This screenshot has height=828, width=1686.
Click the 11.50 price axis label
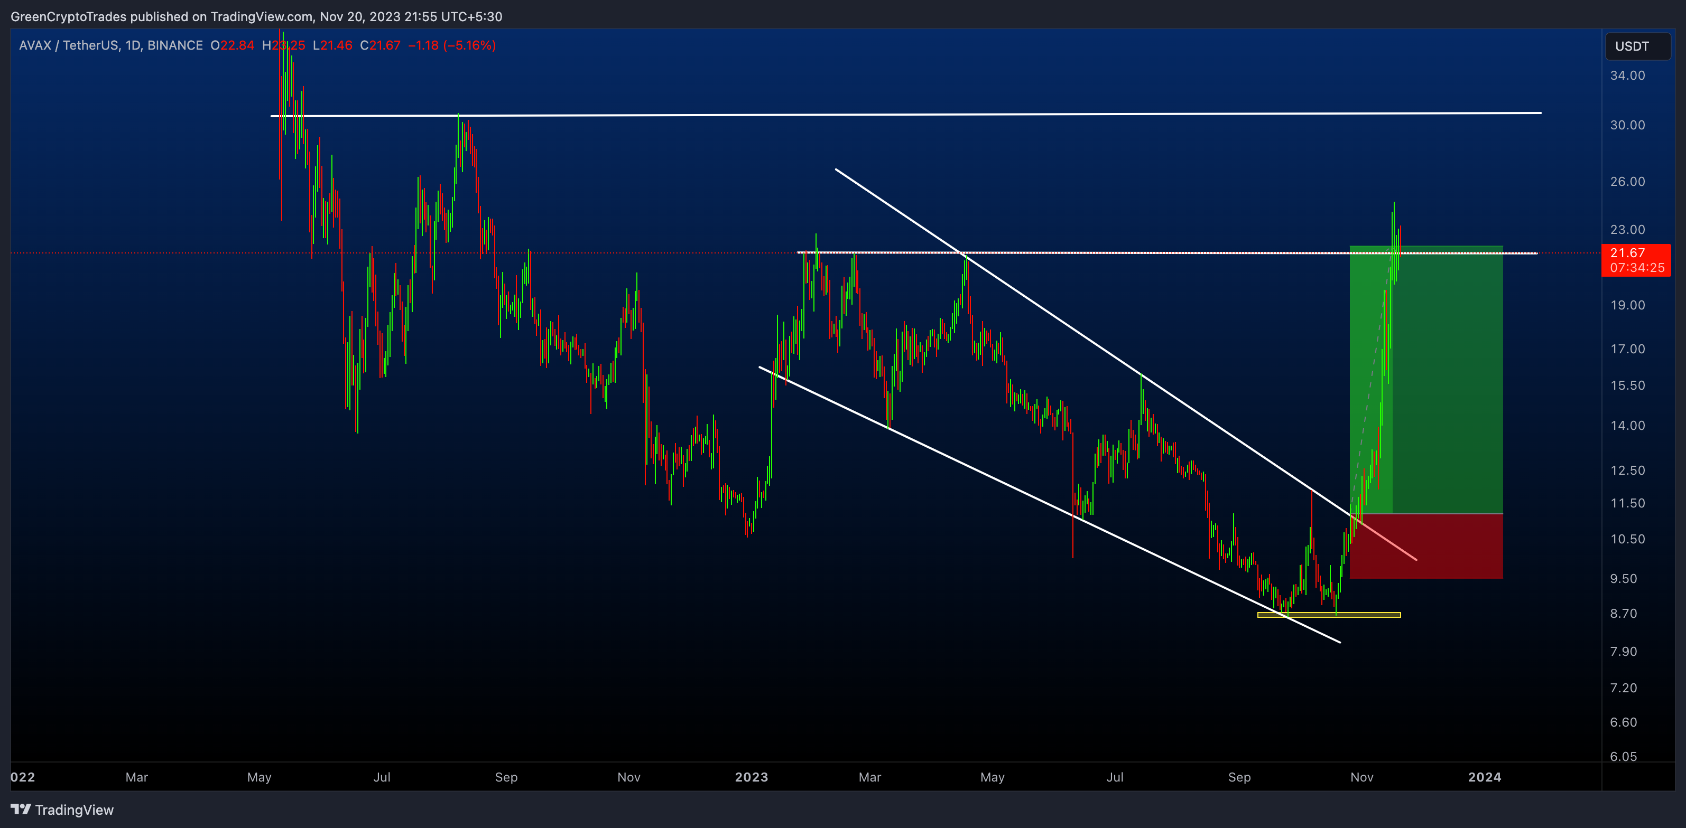coord(1627,503)
